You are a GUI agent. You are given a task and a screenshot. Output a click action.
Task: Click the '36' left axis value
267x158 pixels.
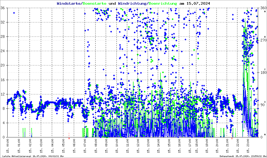(x=4, y=8)
